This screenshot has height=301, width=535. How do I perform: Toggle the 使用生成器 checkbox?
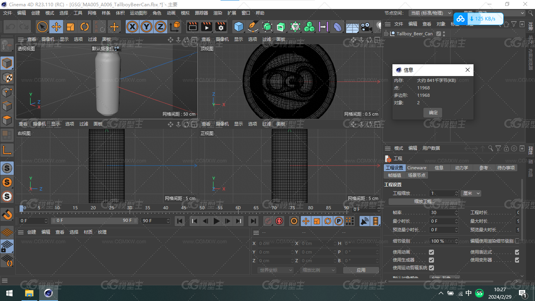pyautogui.click(x=431, y=260)
